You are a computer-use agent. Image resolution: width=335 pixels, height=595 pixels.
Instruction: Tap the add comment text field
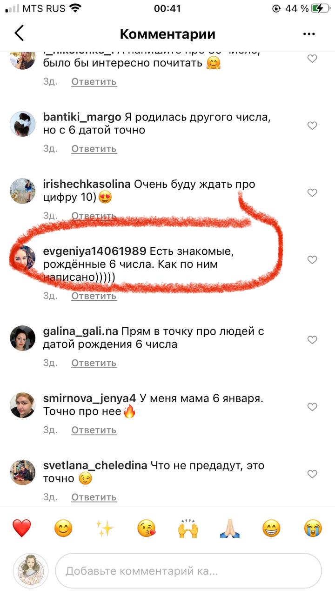188,571
